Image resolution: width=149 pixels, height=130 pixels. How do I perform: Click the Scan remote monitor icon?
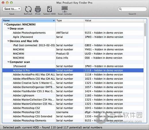tap(65, 9)
